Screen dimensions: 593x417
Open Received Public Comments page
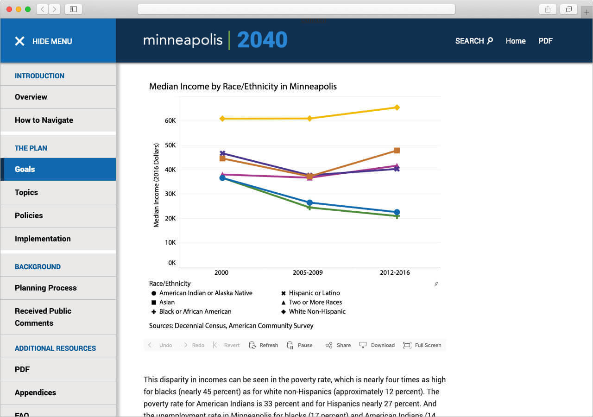click(58, 317)
